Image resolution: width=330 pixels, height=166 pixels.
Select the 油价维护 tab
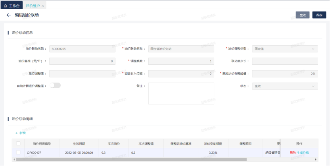pos(33,6)
